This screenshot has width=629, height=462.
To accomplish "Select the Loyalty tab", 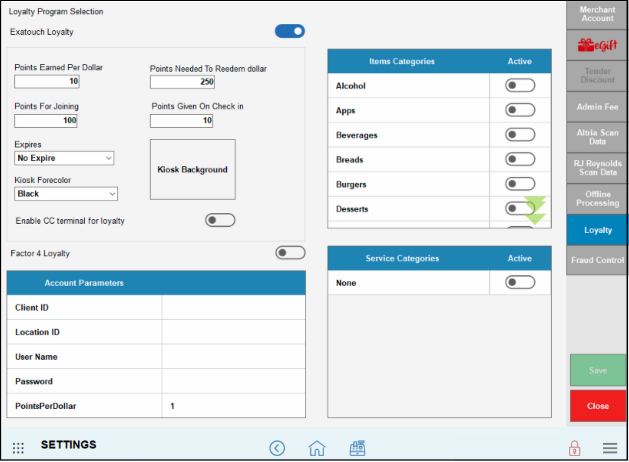I will tap(597, 230).
